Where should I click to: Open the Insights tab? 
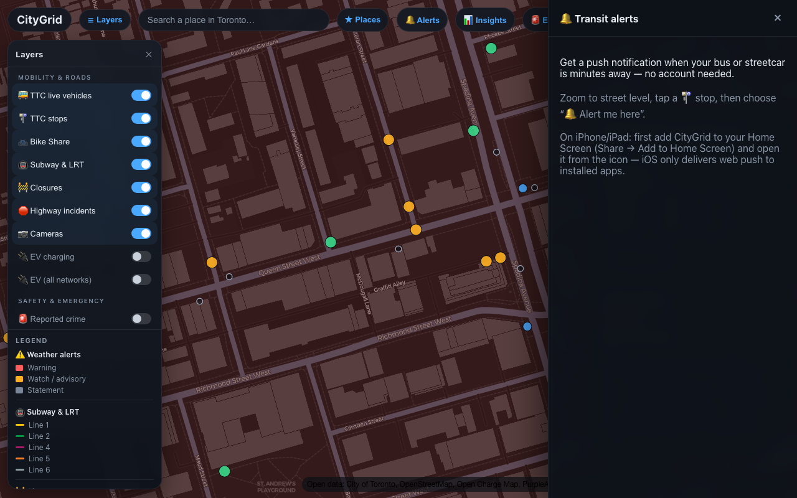click(485, 20)
